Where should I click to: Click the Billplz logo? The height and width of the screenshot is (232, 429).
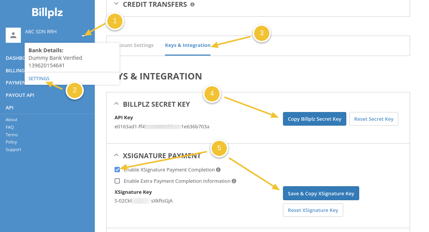coord(47,13)
